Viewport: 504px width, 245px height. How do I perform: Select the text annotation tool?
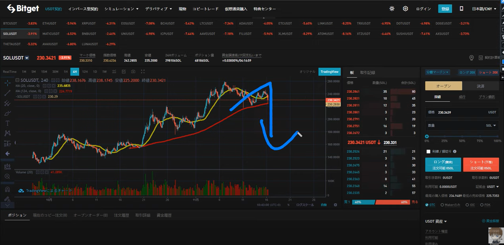tap(8, 123)
